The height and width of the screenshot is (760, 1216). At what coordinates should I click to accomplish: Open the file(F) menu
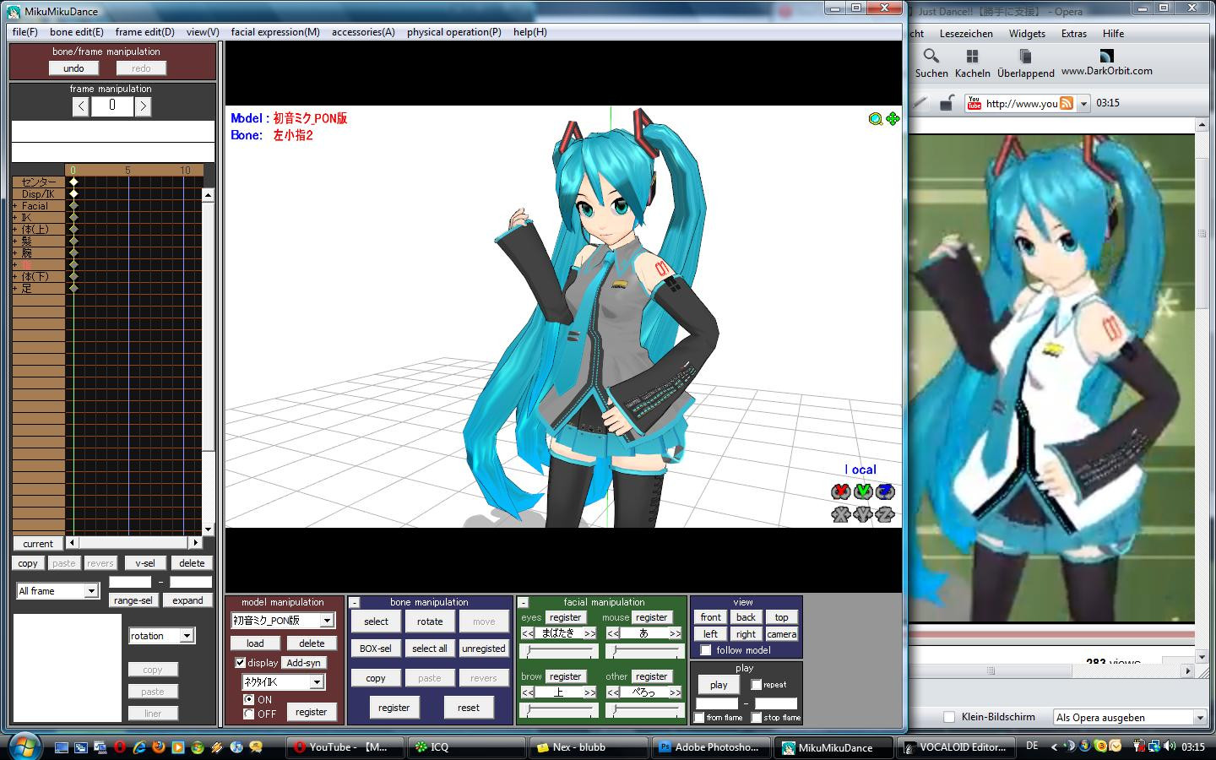pos(25,32)
